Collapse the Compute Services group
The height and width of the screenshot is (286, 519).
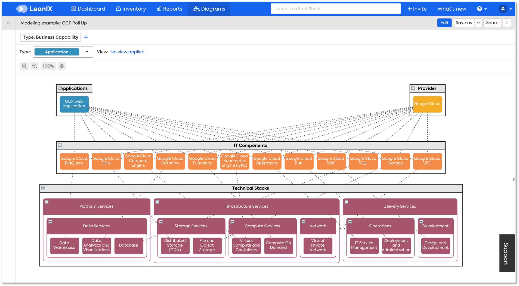tap(232, 222)
